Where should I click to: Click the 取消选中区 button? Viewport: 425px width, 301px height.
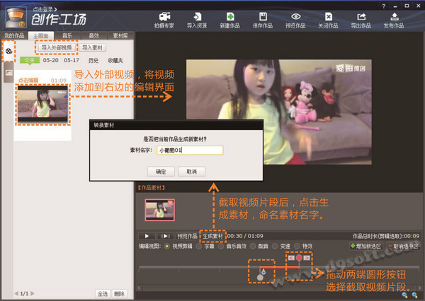(403, 246)
